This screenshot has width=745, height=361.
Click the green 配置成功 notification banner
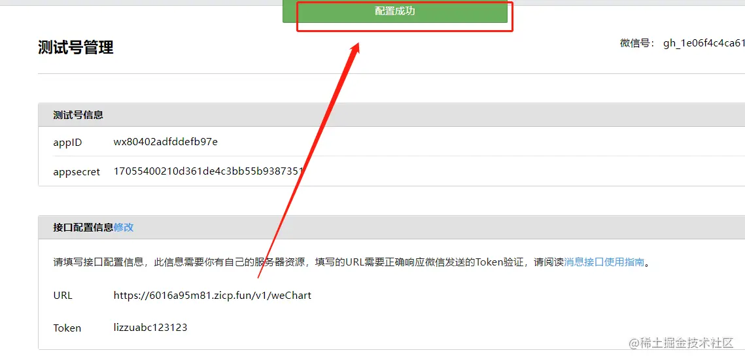395,11
